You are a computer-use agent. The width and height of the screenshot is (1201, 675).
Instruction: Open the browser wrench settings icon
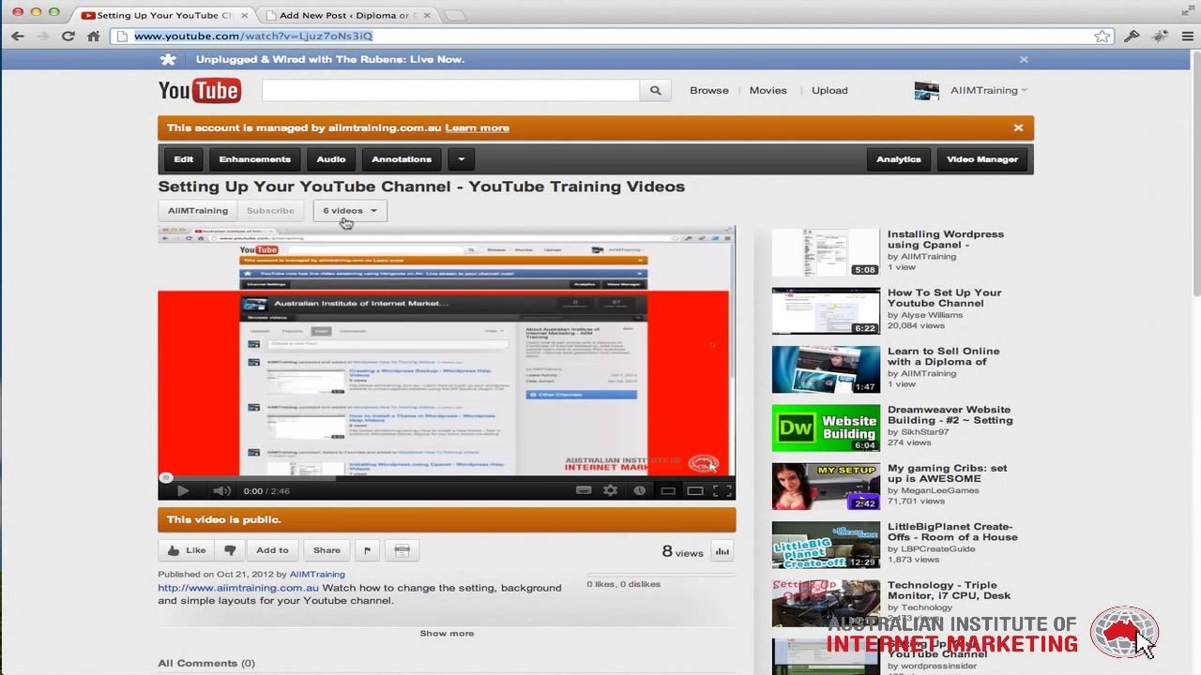(x=1132, y=36)
